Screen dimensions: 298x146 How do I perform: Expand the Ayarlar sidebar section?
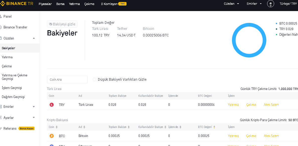tap(34, 118)
